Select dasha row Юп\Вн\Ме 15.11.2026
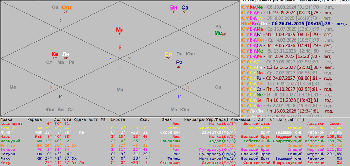350x166 pixels. pyautogui.click(x=287, y=51)
